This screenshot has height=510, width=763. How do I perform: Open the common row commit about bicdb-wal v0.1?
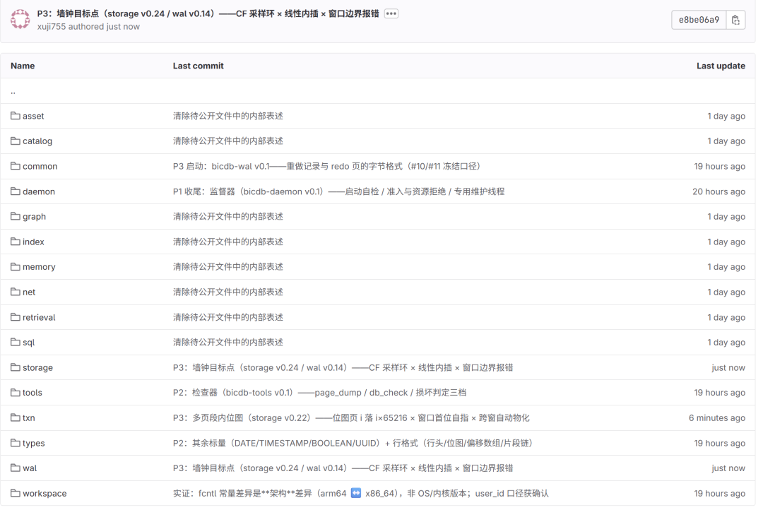click(x=326, y=167)
